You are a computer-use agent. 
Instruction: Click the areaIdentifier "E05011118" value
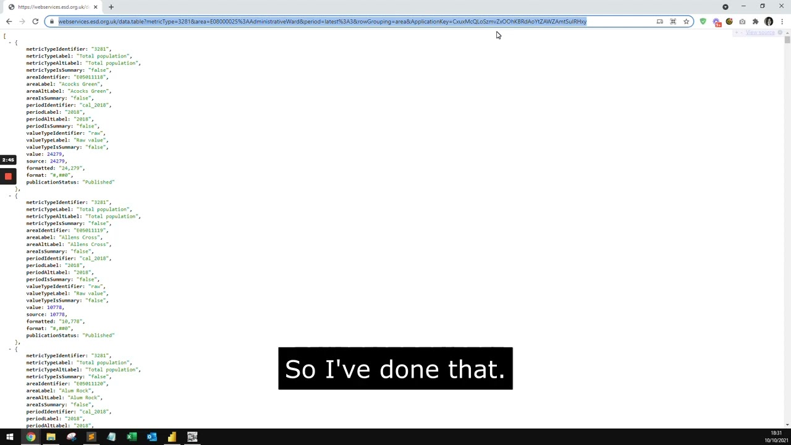(90, 77)
